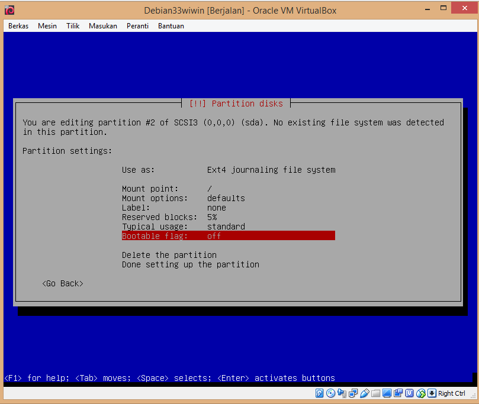This screenshot has height=404, width=479.
Task: Click the video capture status icon
Action: click(x=398, y=393)
